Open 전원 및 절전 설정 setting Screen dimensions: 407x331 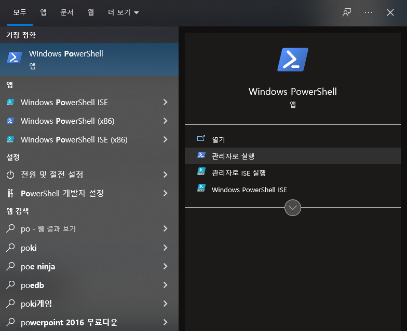click(89, 175)
